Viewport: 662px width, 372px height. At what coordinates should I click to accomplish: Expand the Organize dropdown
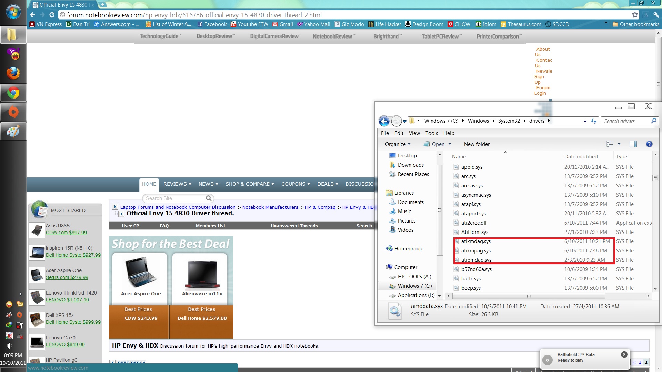click(398, 144)
